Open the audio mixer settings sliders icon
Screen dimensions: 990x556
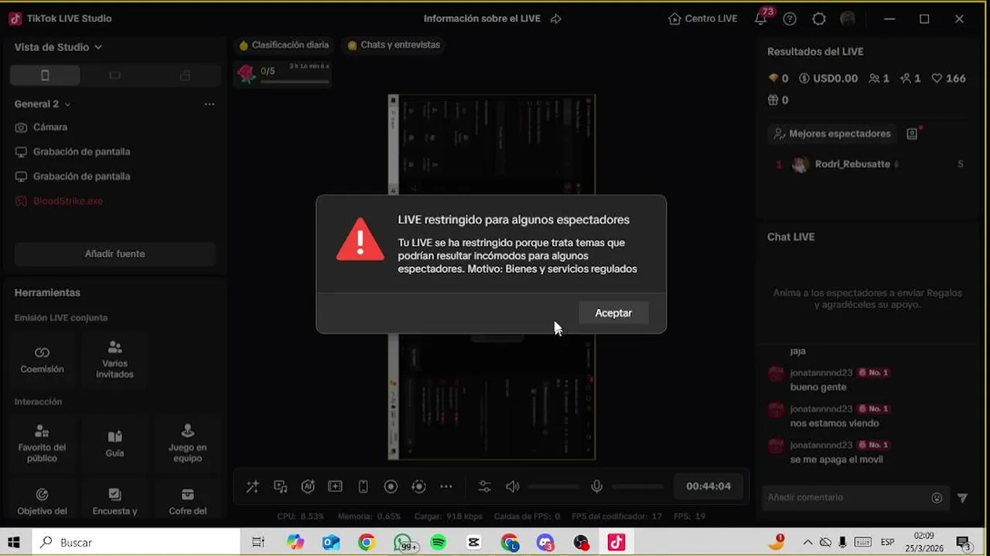pos(484,486)
